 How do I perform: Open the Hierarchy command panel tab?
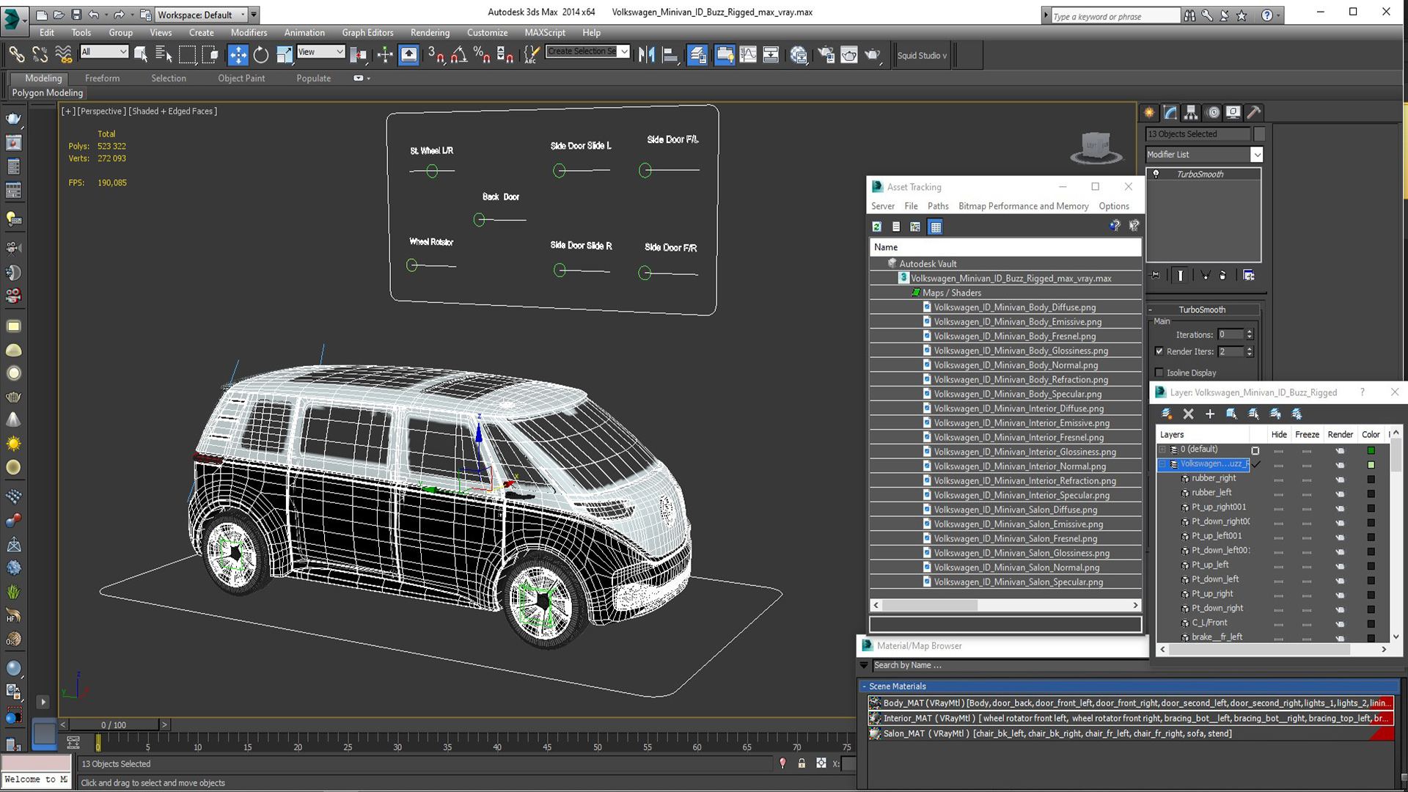click(x=1191, y=112)
